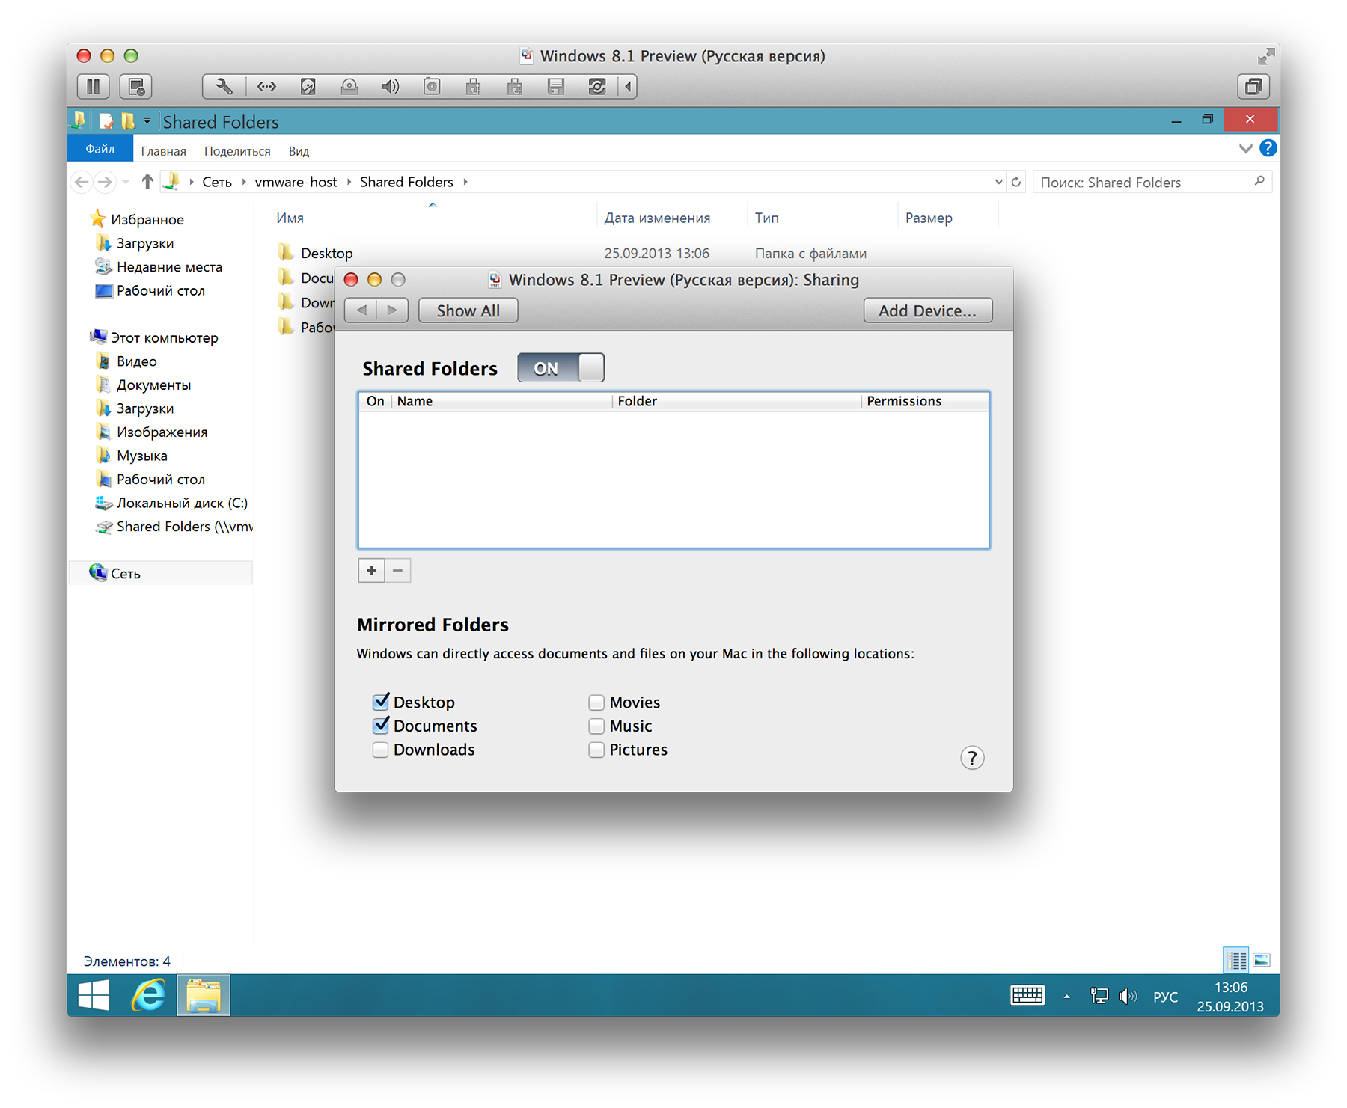The image size is (1347, 1108).
Task: Enable the Pictures mirrored folder
Action: pos(596,750)
